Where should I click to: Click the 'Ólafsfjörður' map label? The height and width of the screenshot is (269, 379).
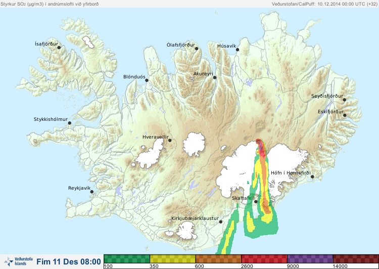(x=181, y=45)
